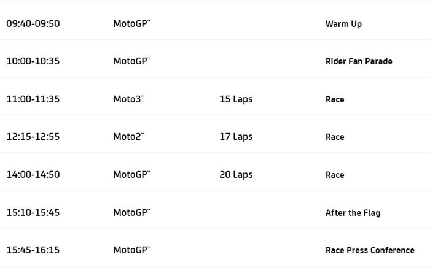430x268 pixels.
Task: Open the MotoGP Race at 14:00
Action: (x=335, y=175)
